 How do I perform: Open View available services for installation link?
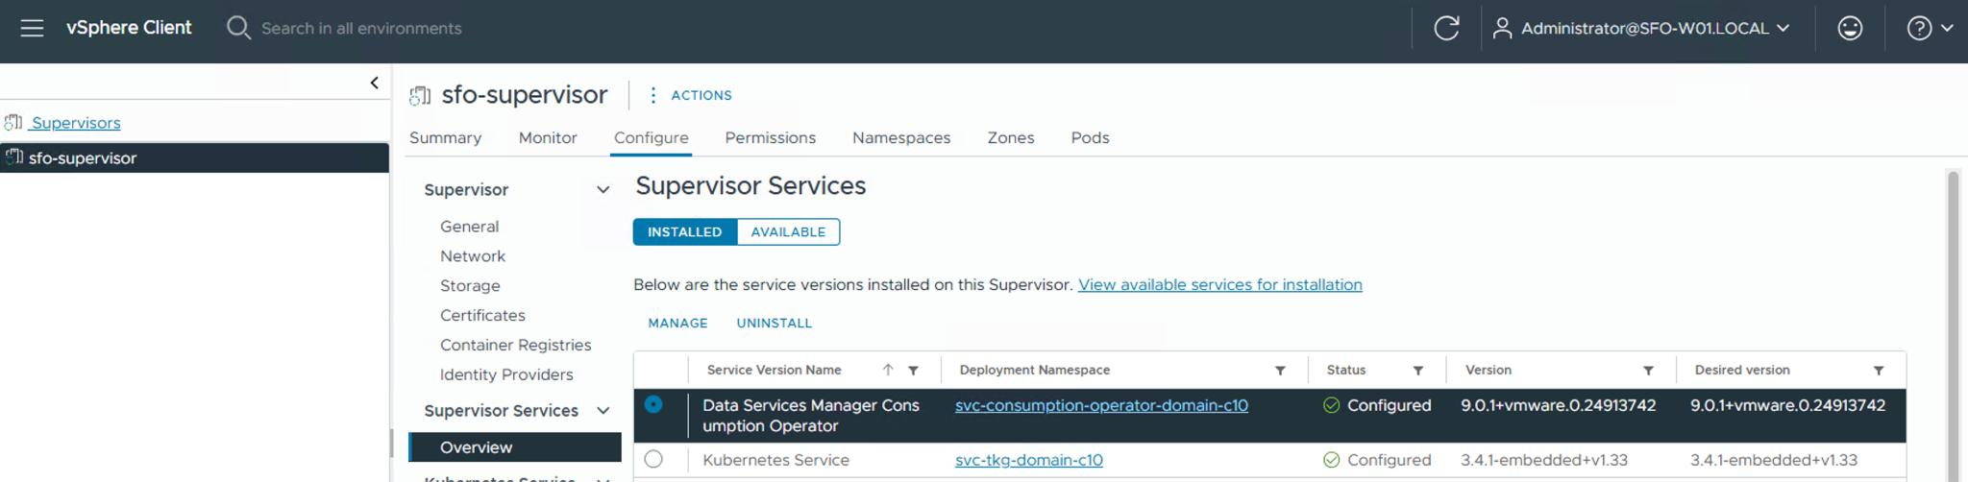tap(1219, 285)
